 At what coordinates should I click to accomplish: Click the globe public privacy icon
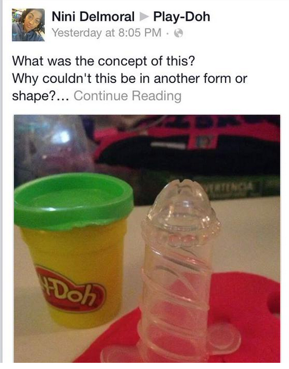point(178,33)
